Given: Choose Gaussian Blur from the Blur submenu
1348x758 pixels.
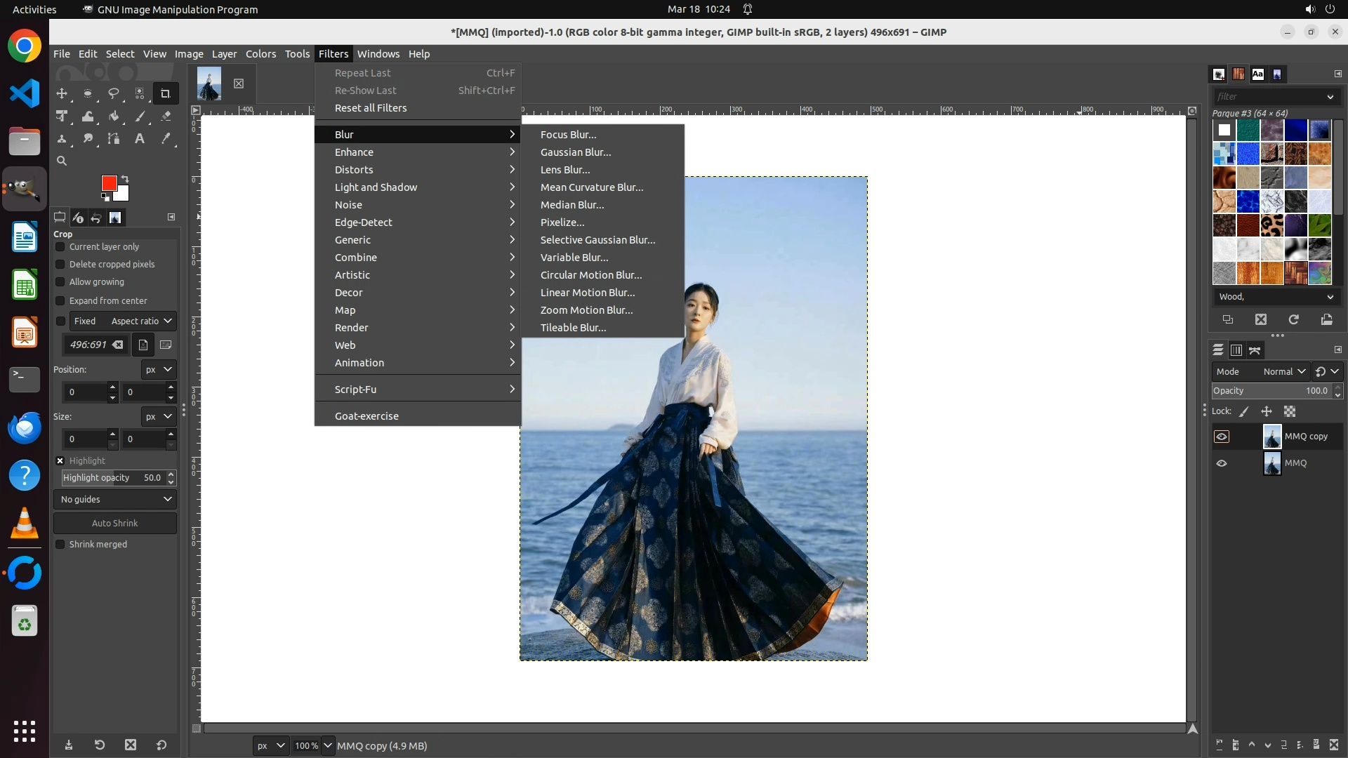Looking at the screenshot, I should coord(576,152).
